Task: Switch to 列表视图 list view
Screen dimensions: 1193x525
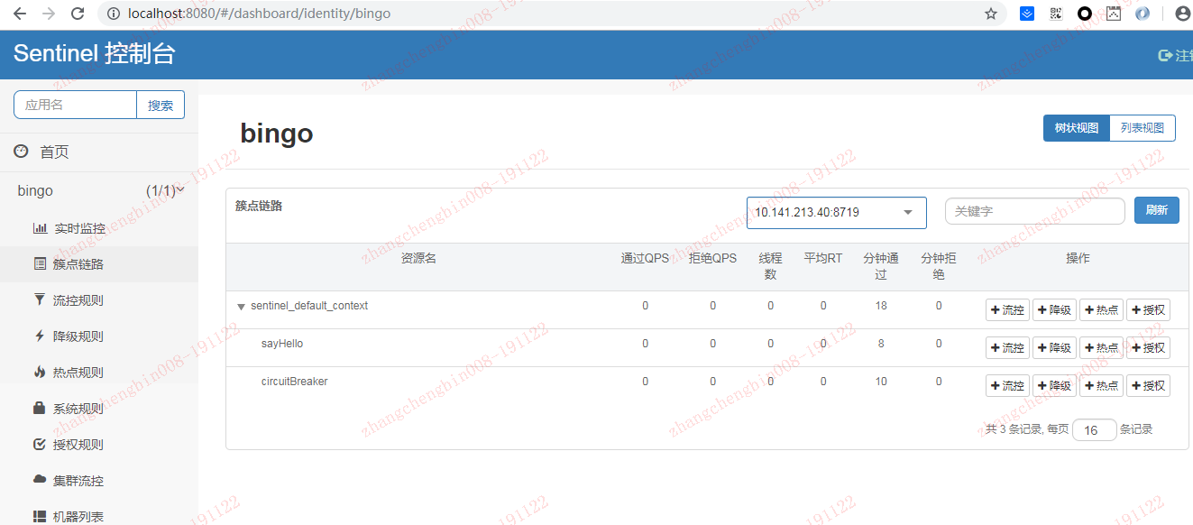Action: click(1143, 128)
